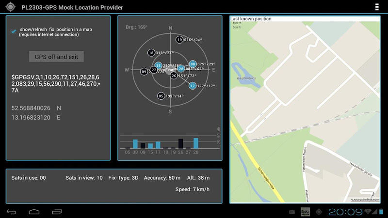Select satellite 28 marker in sky view

point(181,69)
